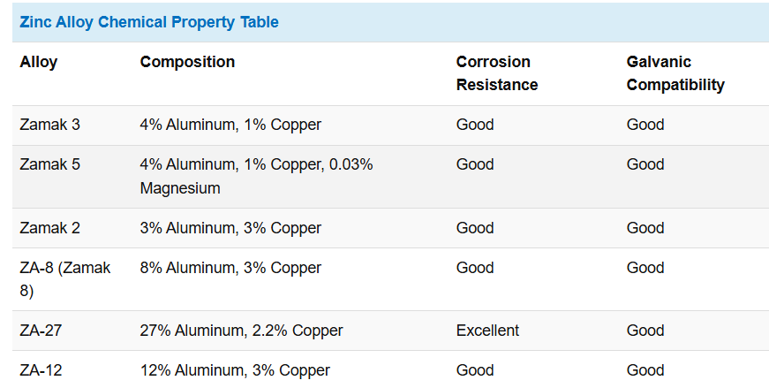Screen dimensions: 769x388
Task: Select the Galvanic Compatibility column header
Action: click(675, 73)
